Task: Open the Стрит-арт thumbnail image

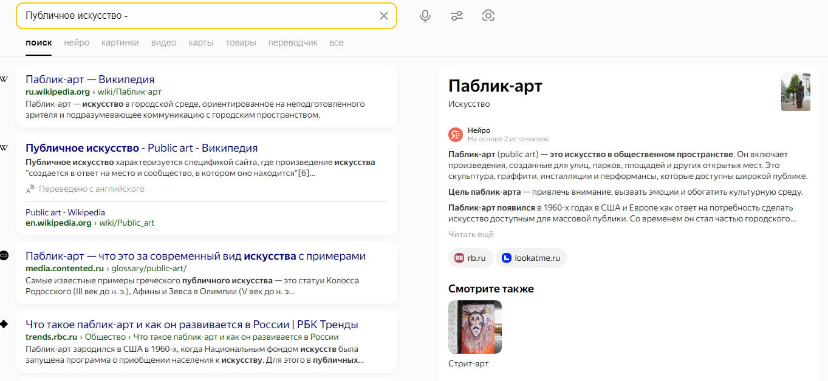Action: click(x=475, y=327)
